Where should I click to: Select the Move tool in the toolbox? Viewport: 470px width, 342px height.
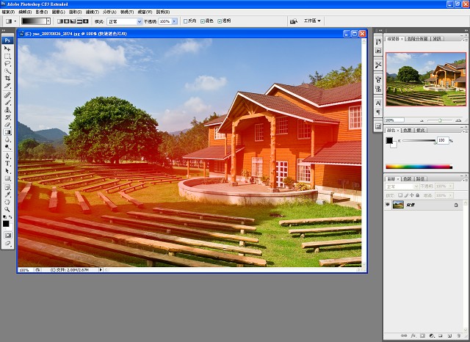click(7, 48)
